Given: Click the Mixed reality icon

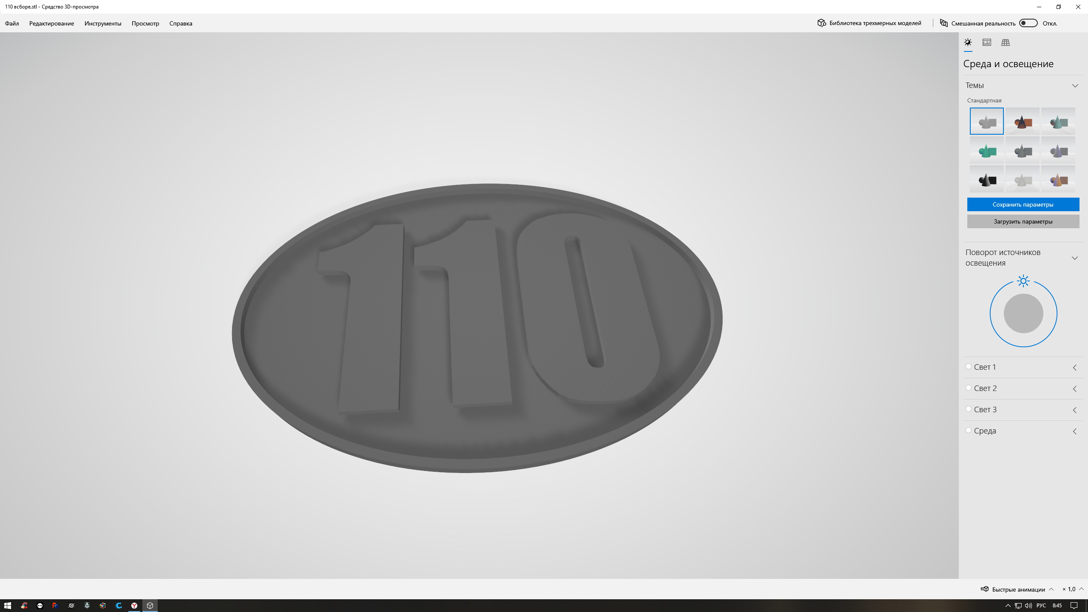Looking at the screenshot, I should pos(943,23).
